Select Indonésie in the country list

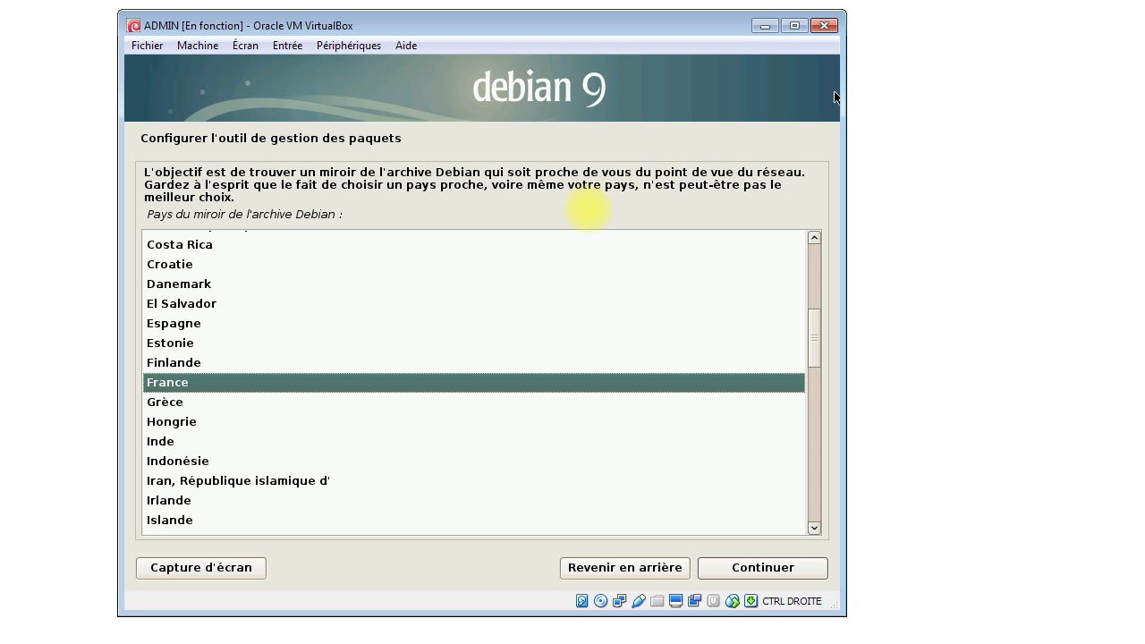point(474,461)
